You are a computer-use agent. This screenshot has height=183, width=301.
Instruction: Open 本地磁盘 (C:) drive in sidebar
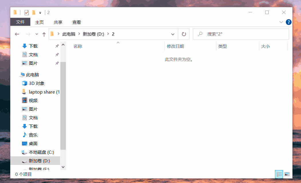[x=41, y=152]
